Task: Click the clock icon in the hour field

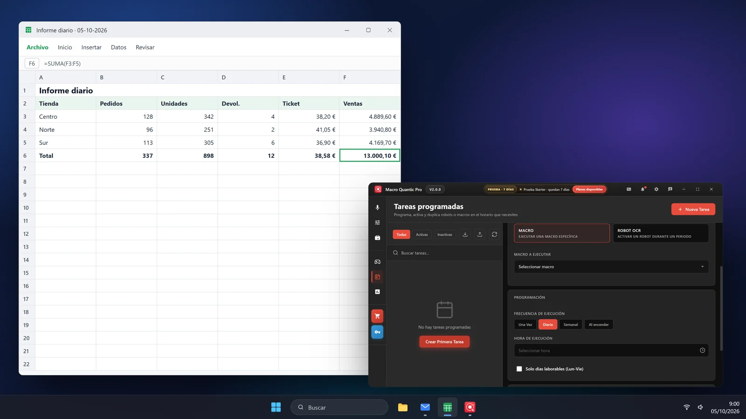Action: click(702, 351)
